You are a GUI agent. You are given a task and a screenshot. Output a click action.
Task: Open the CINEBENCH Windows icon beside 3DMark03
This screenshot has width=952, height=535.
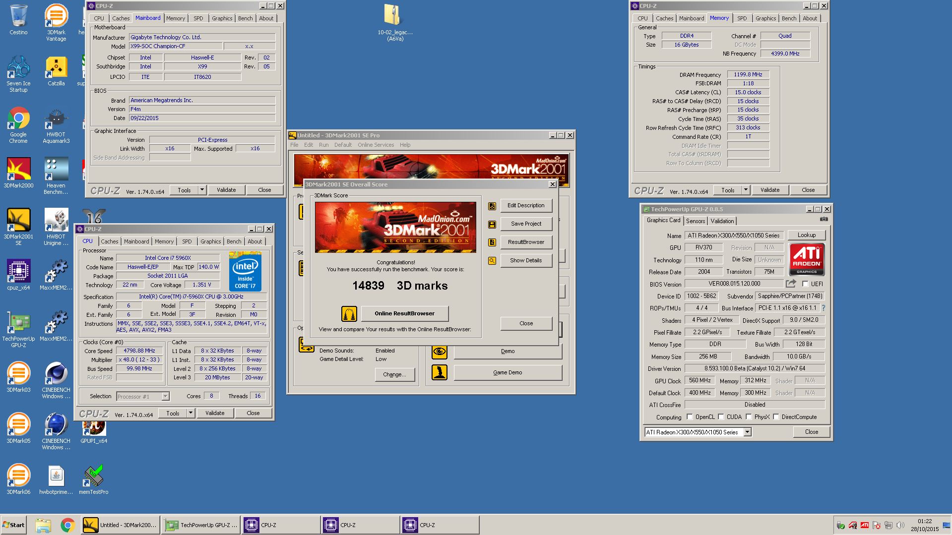click(56, 380)
